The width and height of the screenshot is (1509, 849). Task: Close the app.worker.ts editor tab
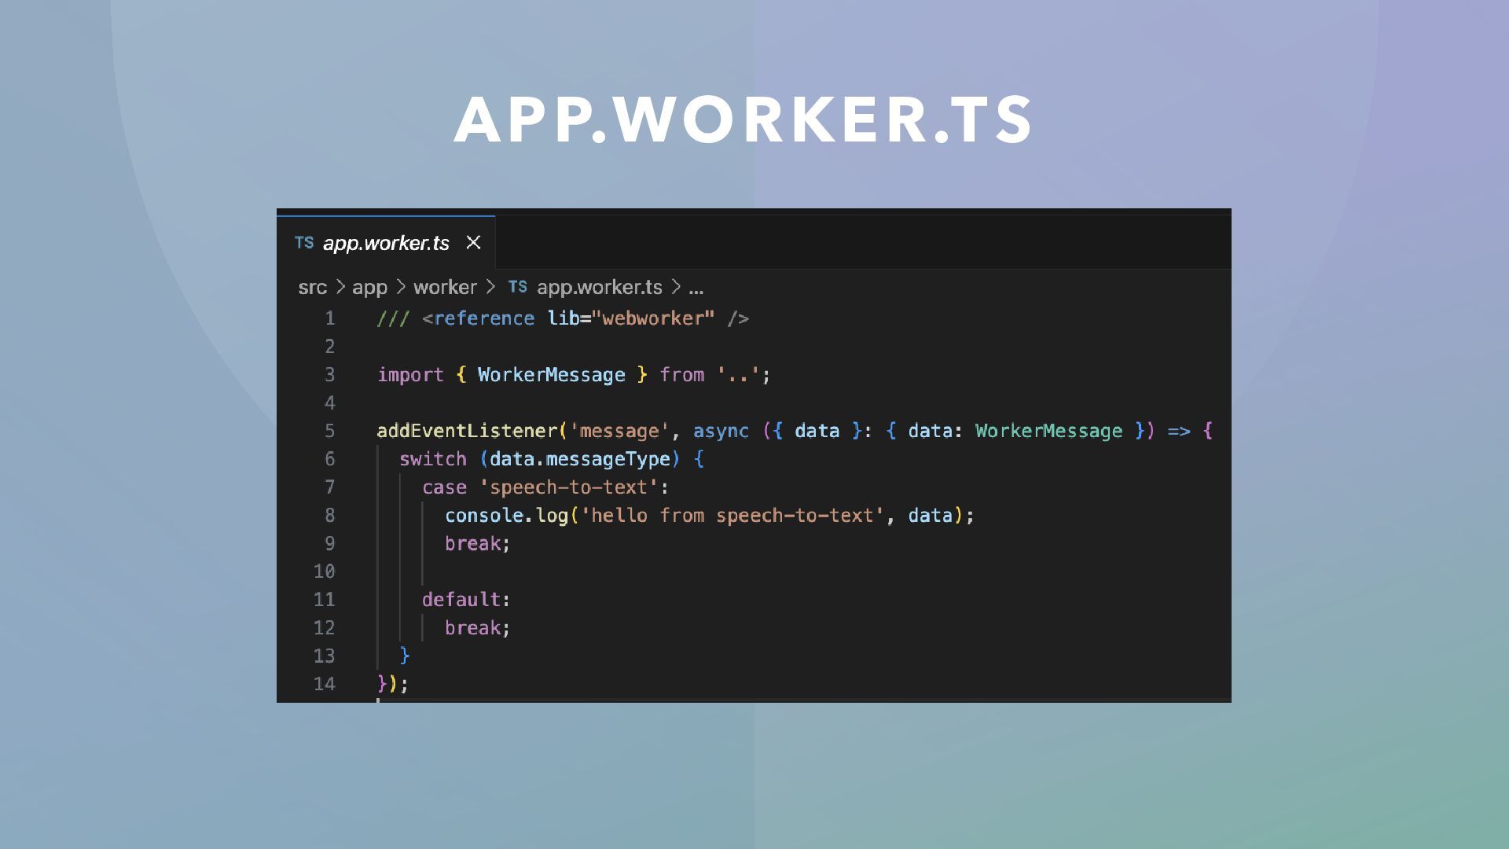(x=473, y=243)
